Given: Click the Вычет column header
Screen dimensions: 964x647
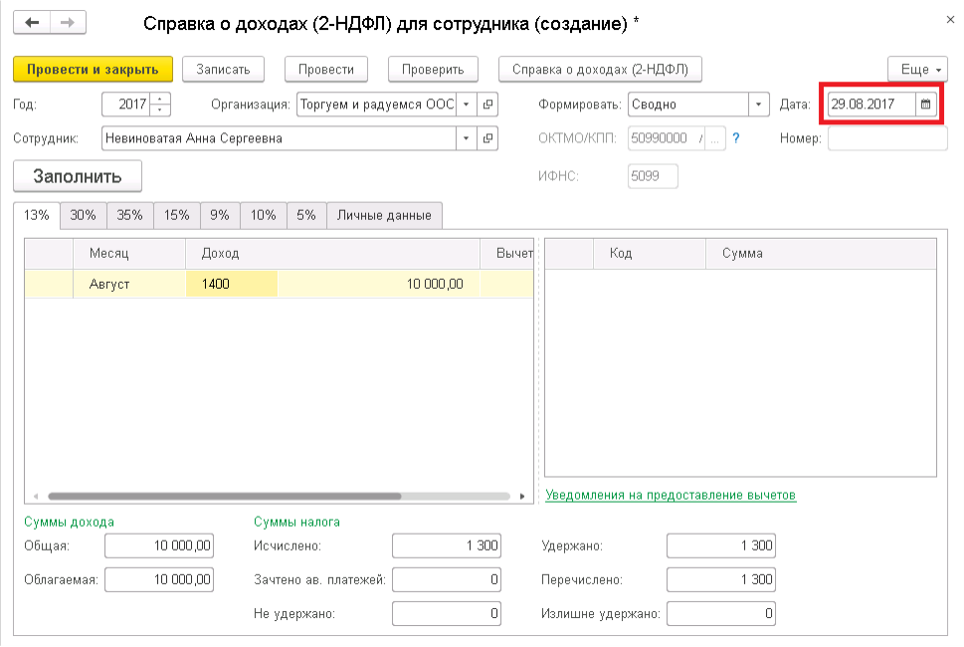Looking at the screenshot, I should tap(507, 254).
